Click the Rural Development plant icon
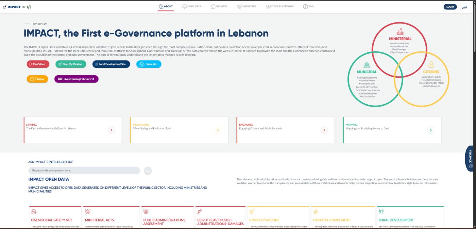 (x=381, y=212)
